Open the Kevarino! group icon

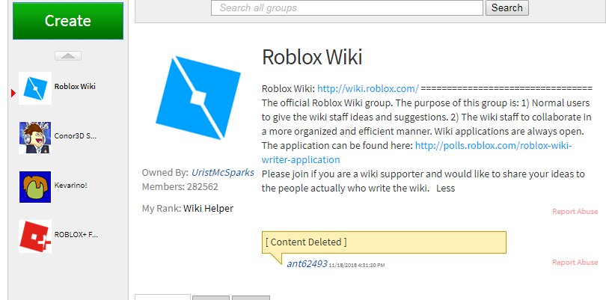[35, 187]
